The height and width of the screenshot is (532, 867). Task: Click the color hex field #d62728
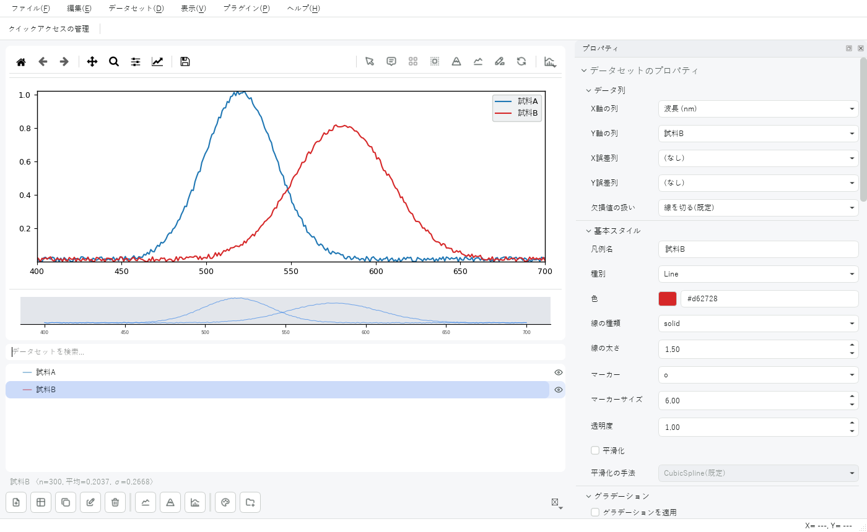770,299
